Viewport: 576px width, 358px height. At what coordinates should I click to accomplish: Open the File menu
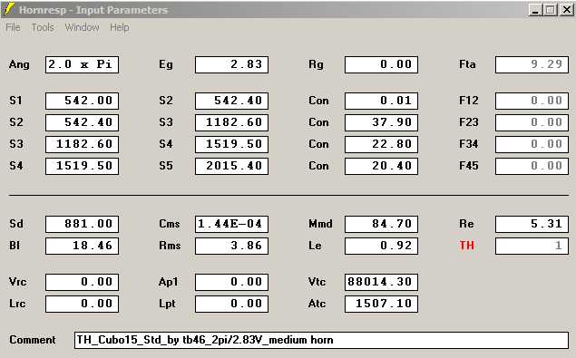tap(14, 27)
